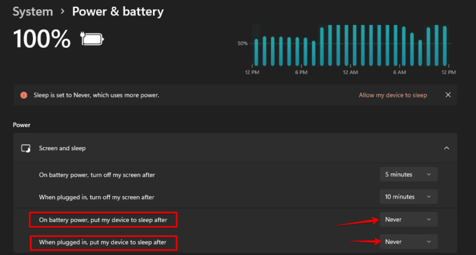Click the Allow my device to sleep link
476x255 pixels.
click(x=392, y=96)
